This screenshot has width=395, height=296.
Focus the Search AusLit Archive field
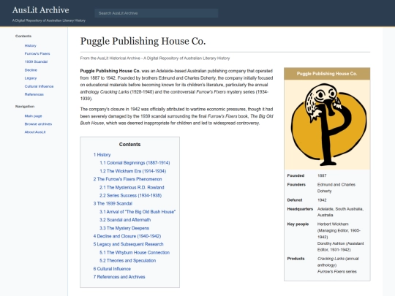click(x=157, y=13)
